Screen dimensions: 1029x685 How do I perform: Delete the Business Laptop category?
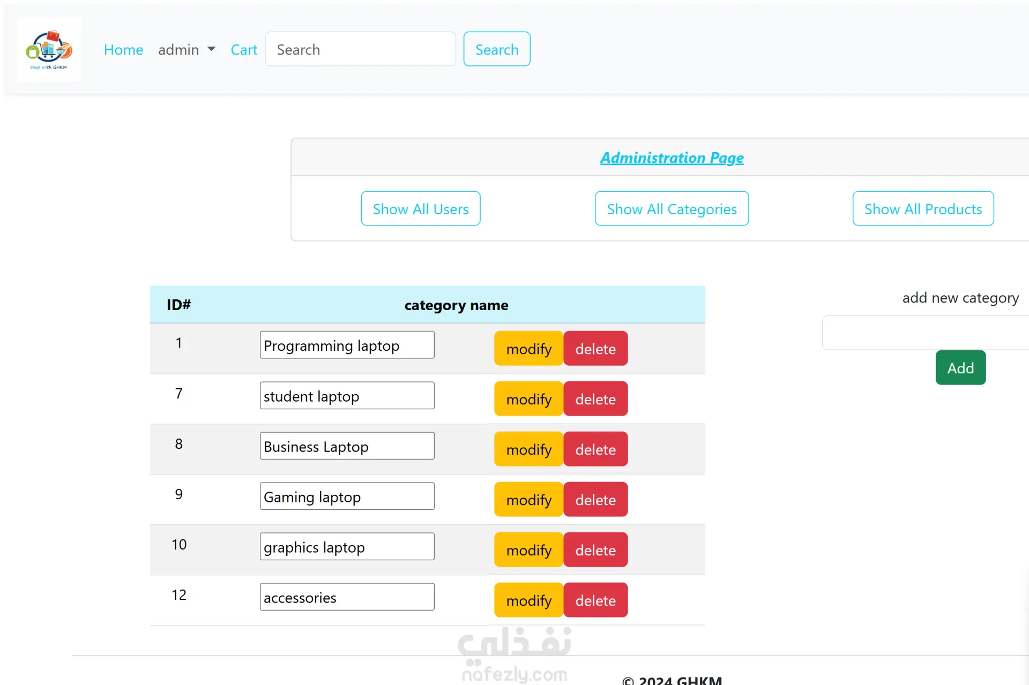click(595, 449)
